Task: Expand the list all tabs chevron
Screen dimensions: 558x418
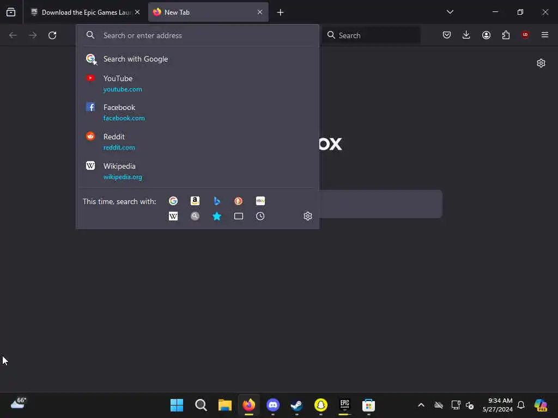Action: 450,12
